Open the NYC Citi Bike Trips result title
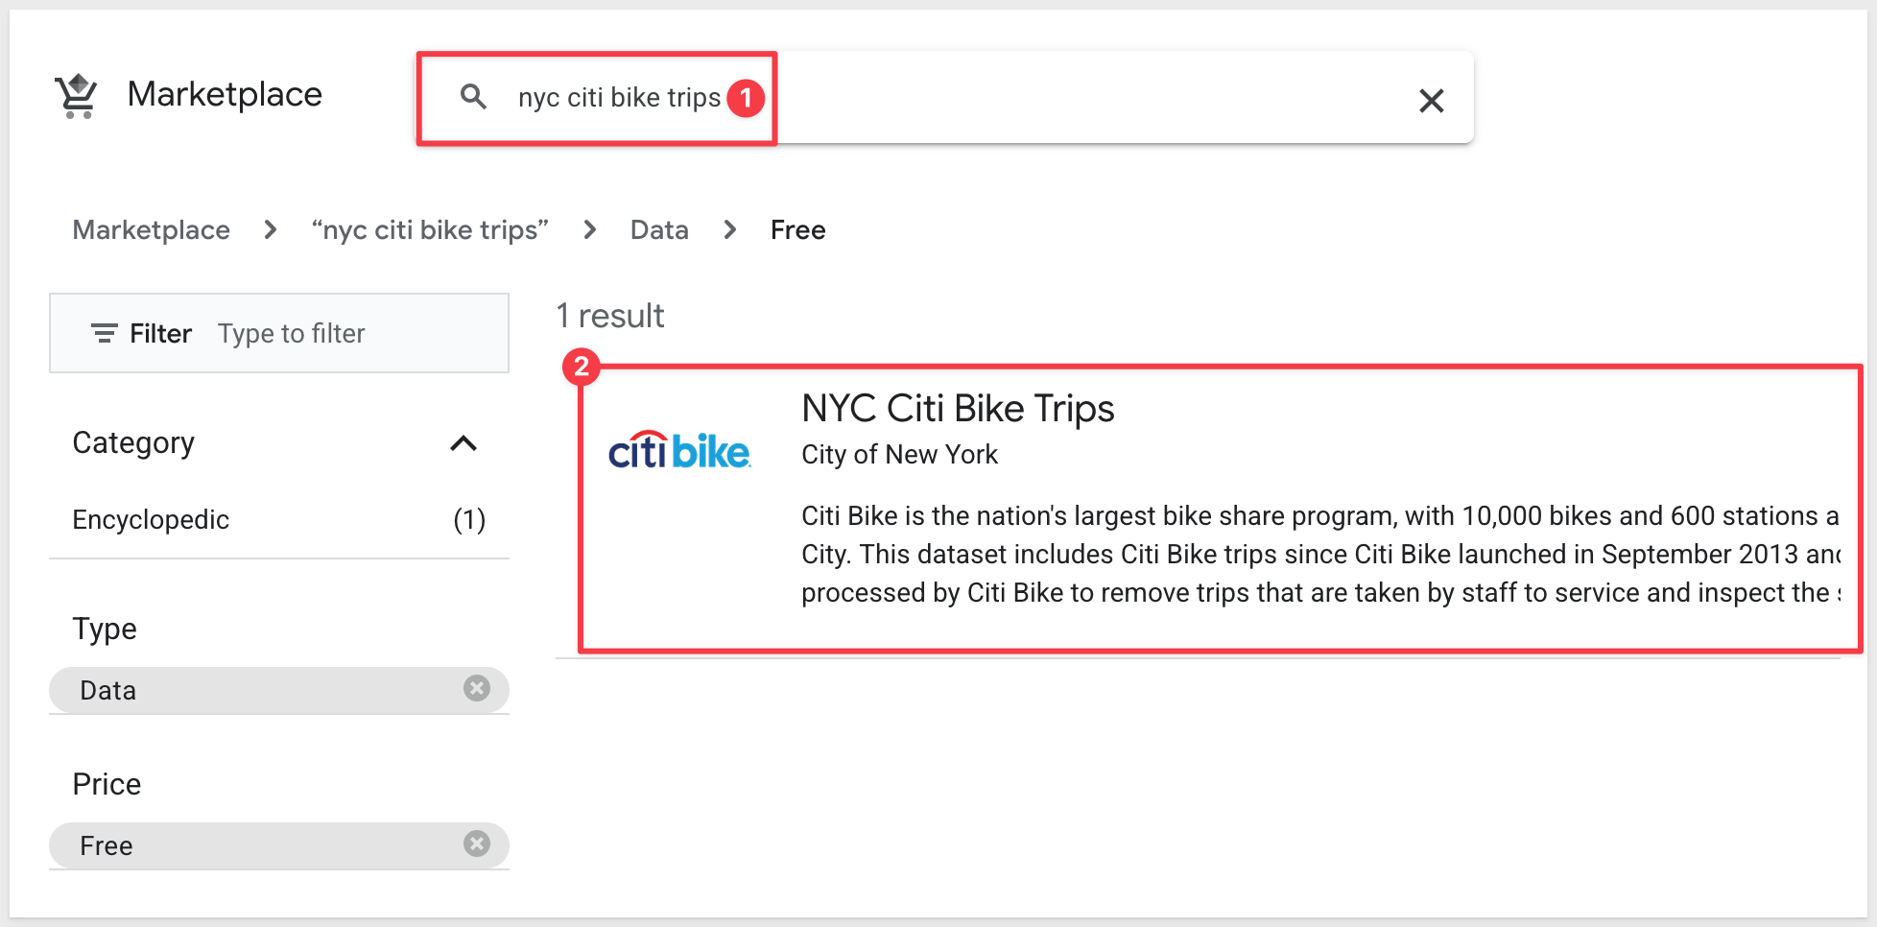Viewport: 1877px width, 927px height. point(958,409)
